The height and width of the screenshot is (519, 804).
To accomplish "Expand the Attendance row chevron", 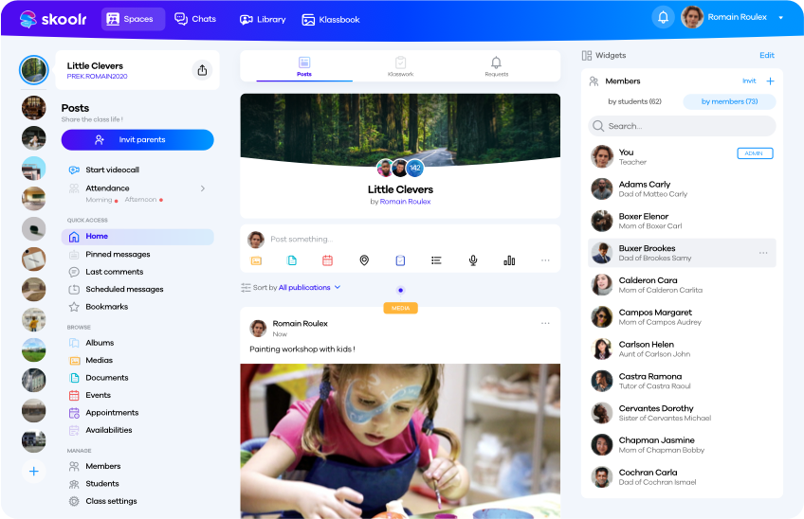I will [x=202, y=188].
